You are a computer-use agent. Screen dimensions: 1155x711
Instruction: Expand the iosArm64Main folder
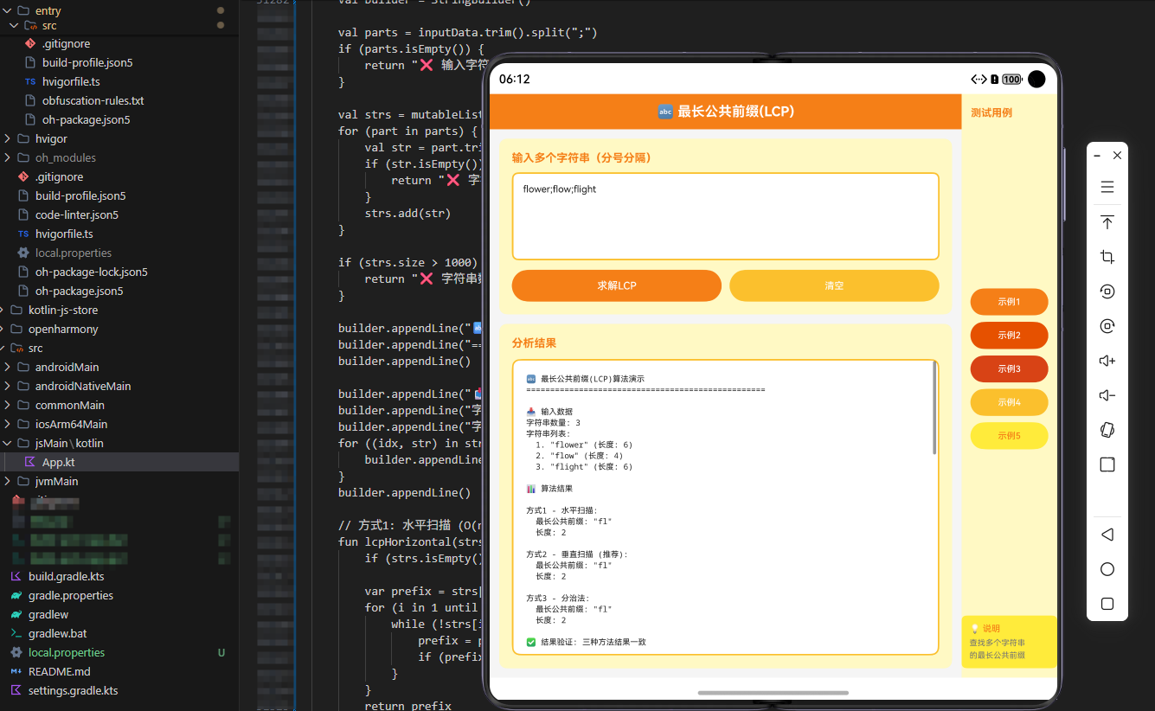point(7,424)
